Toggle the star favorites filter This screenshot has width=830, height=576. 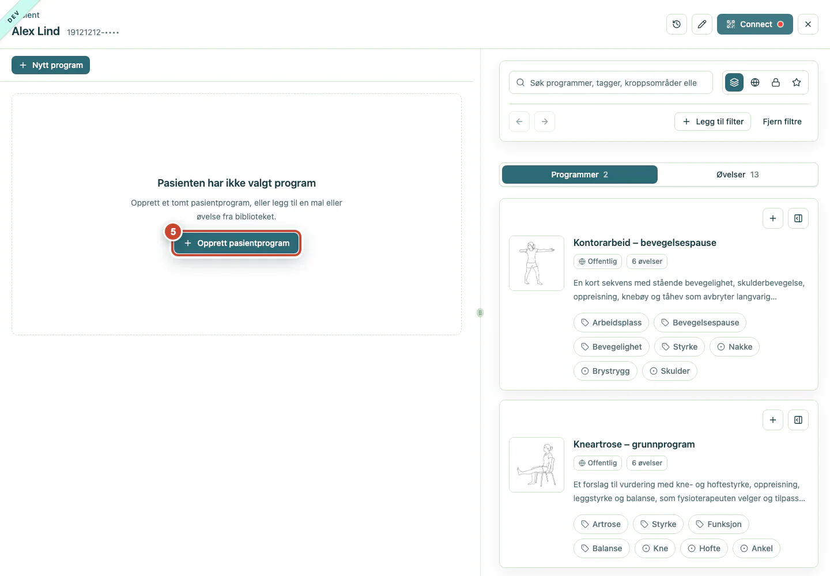[x=797, y=82]
